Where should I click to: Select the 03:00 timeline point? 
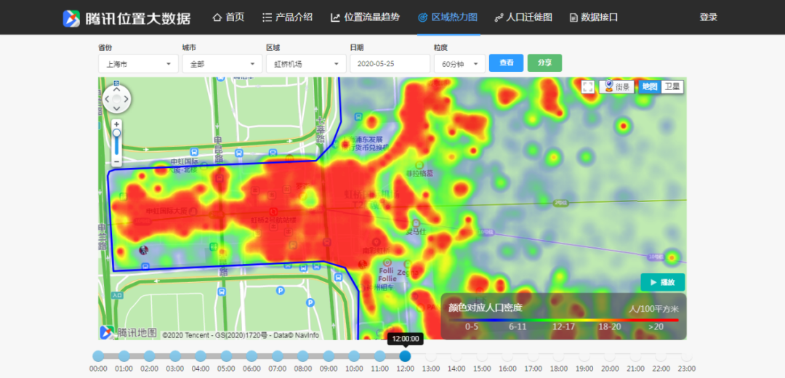(175, 356)
